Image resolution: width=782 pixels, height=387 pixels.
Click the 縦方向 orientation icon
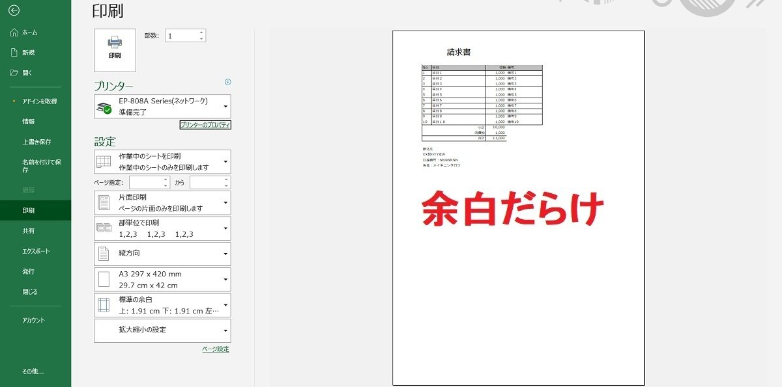point(104,253)
